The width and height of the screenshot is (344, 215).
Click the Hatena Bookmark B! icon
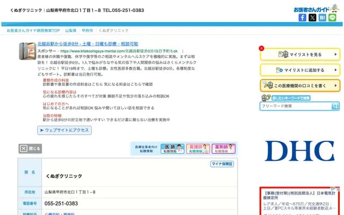click(x=322, y=18)
